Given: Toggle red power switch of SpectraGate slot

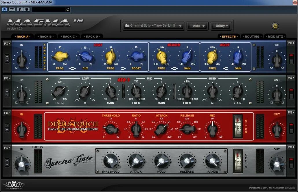Looking at the screenshot, I should point(291,163).
